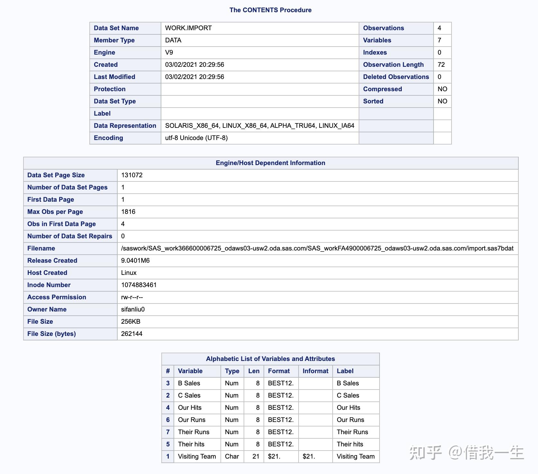This screenshot has width=538, height=474.
Task: Select the Engine/Host Dependent Information header
Action: [270, 163]
